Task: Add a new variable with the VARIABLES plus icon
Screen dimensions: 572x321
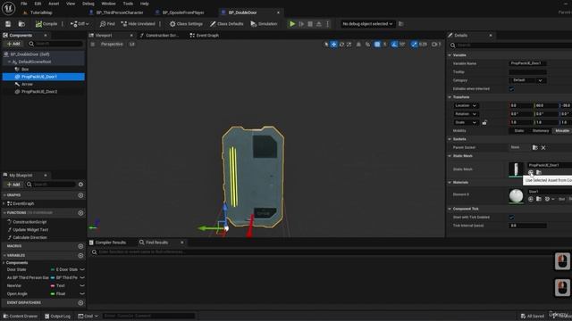Action: [x=80, y=256]
